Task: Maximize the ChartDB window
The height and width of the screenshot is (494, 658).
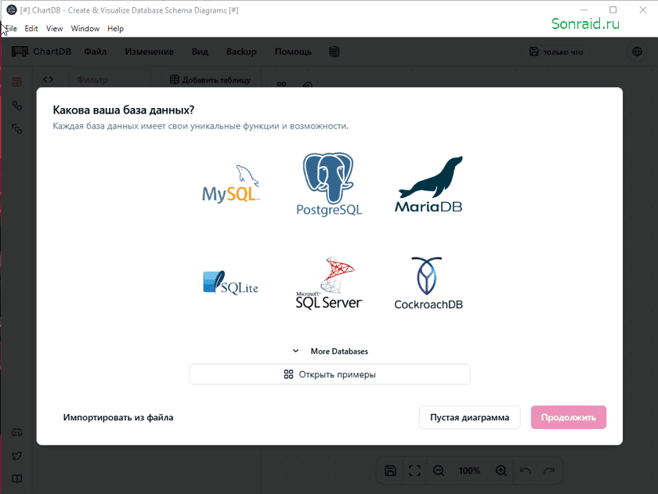Action: tap(613, 9)
